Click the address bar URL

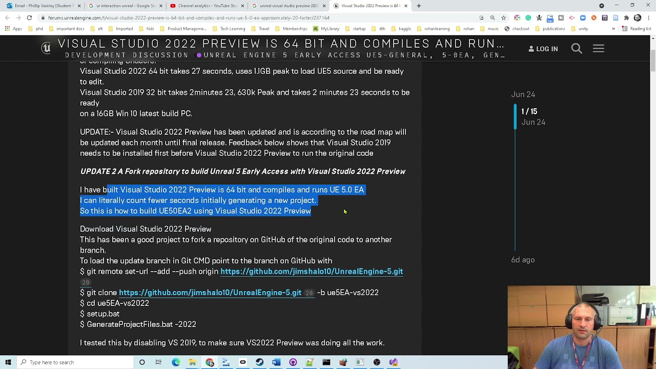pos(189,18)
